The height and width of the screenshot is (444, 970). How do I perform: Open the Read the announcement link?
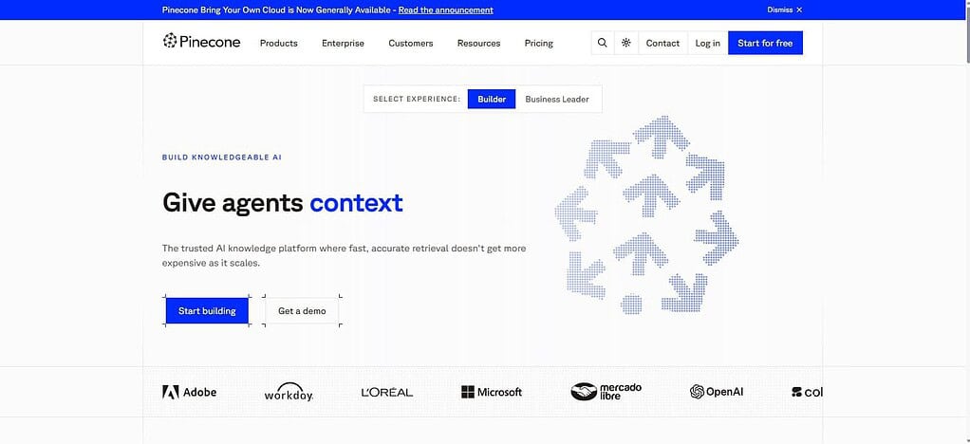(x=445, y=9)
